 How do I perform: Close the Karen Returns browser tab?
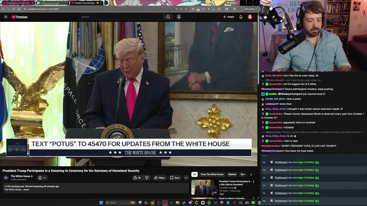coord(33,3)
